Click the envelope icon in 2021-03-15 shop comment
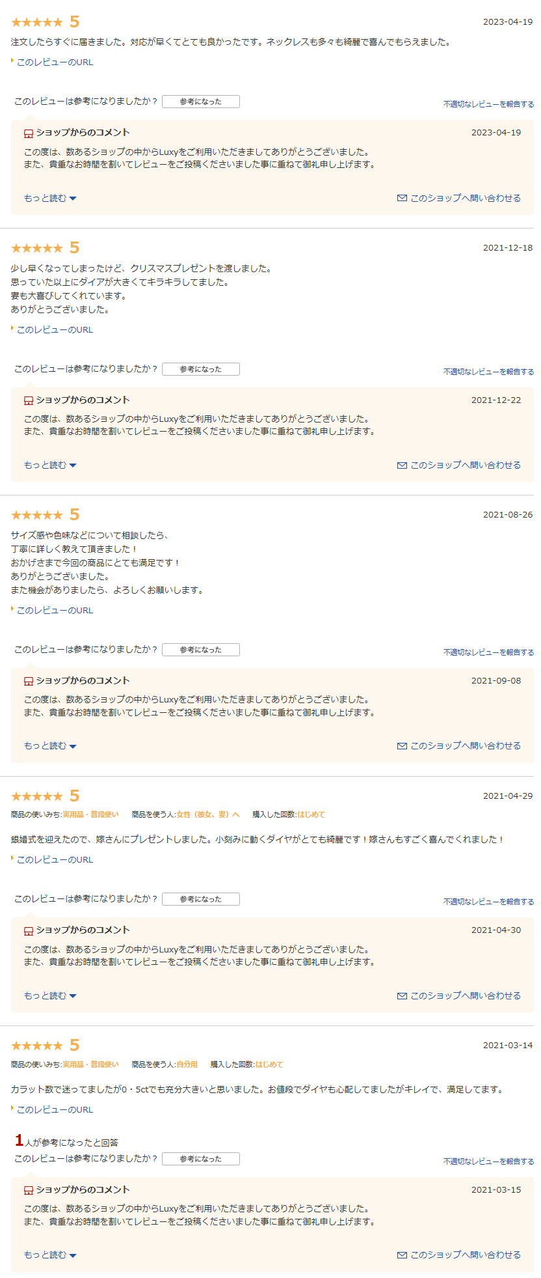This screenshot has width=541, height=1278. point(402,1255)
